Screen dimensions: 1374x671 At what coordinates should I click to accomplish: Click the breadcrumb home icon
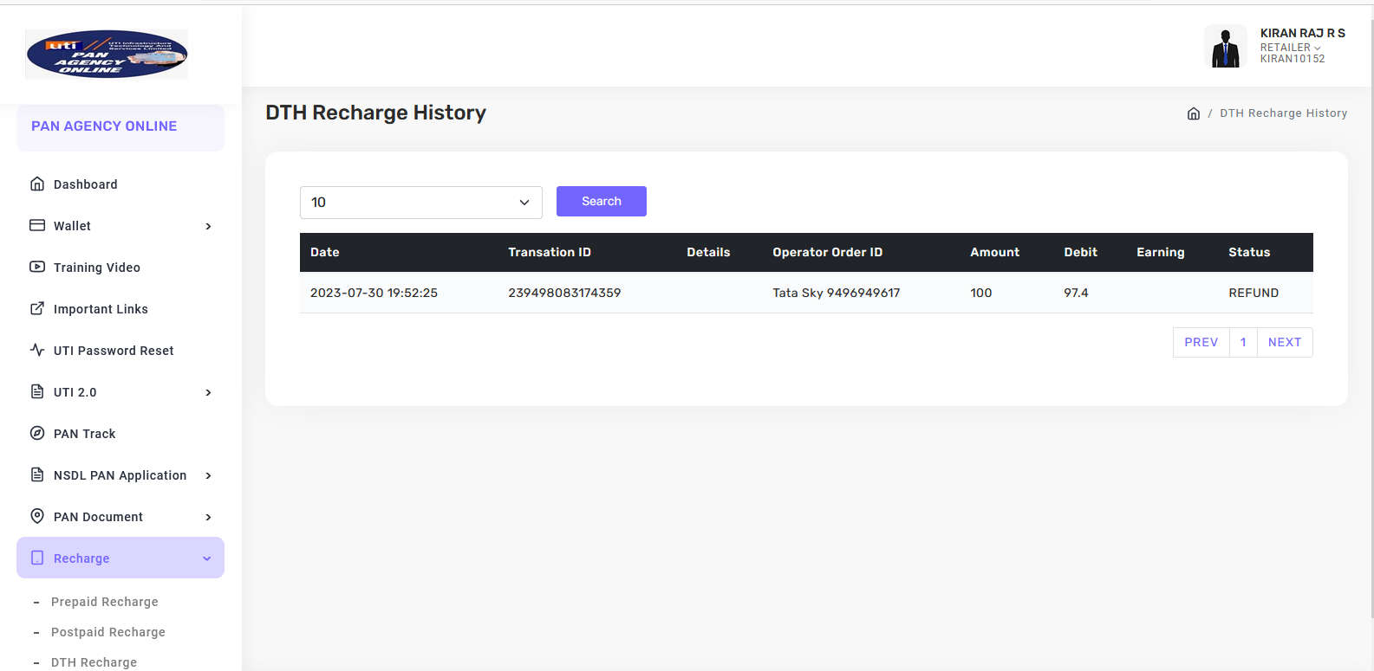coord(1194,113)
